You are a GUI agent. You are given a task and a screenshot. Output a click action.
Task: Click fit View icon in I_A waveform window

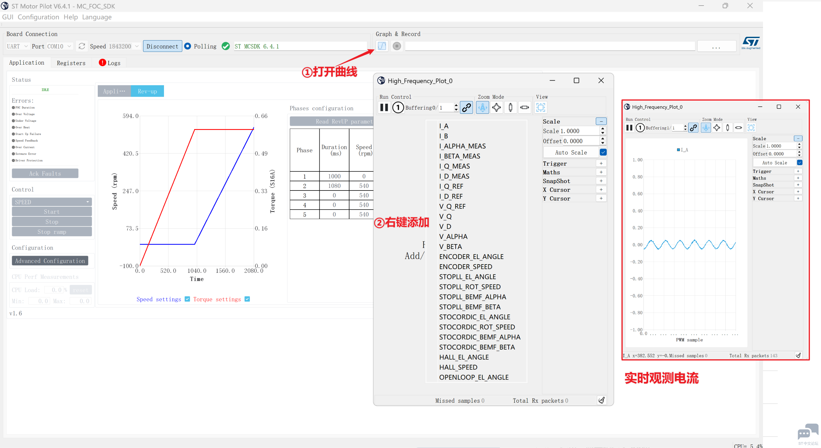point(751,128)
